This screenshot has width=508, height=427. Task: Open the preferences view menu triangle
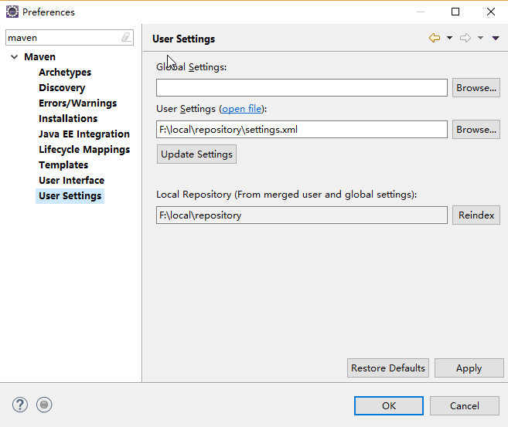(496, 39)
